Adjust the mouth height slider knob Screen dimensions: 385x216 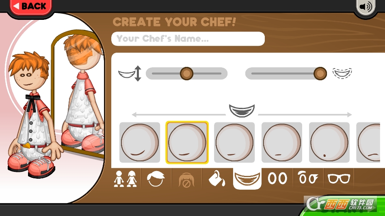click(x=186, y=73)
